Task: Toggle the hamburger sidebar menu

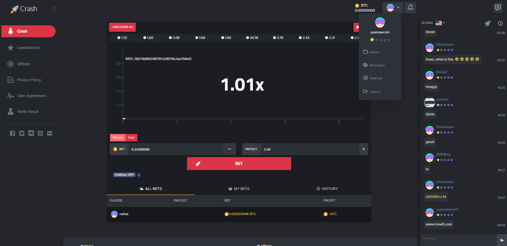Action: tap(54, 9)
